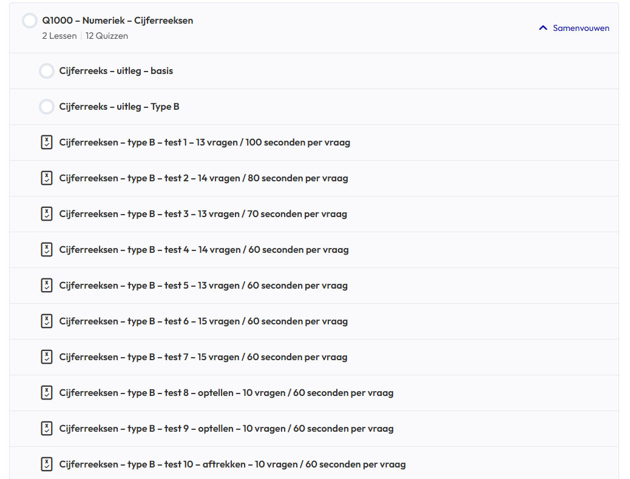Viewport: 630px width, 479px height.
Task: Click the '2 Lessen | 12 Quizzen' summary text
Action: coord(85,36)
